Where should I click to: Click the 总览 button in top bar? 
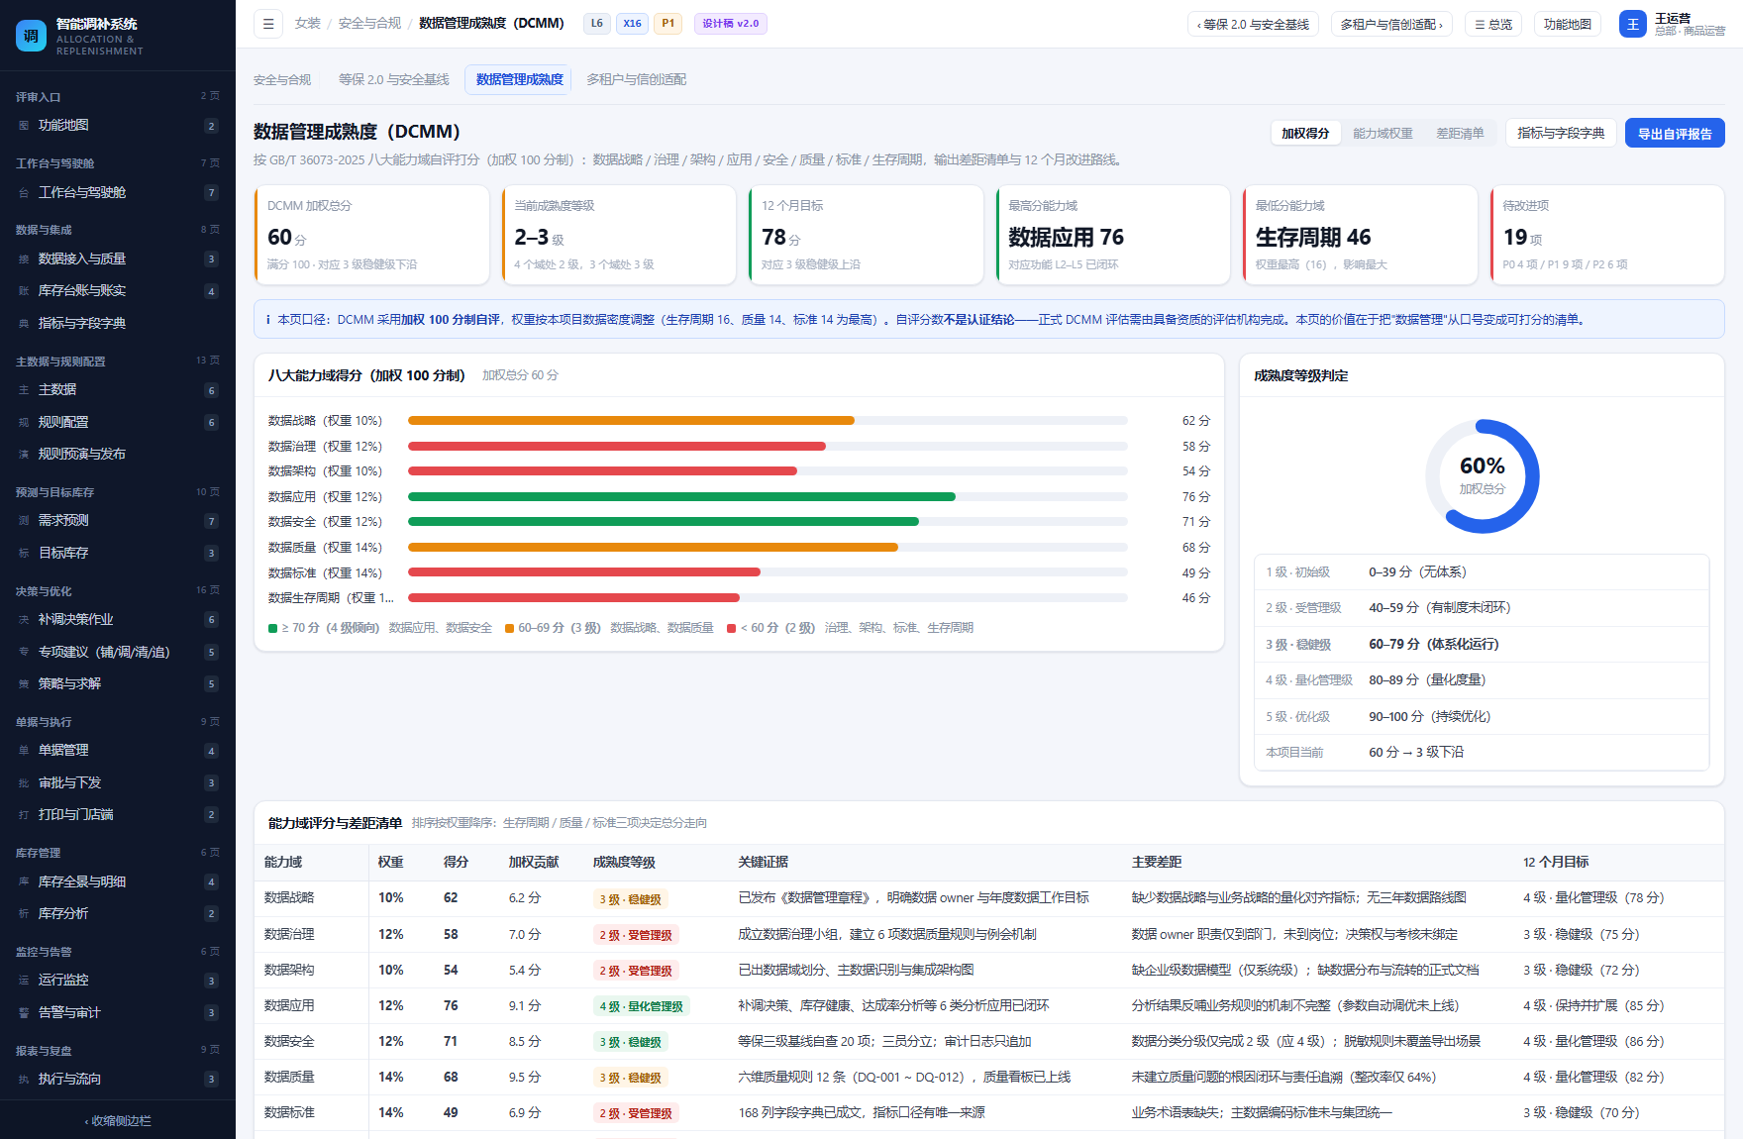point(1493,24)
